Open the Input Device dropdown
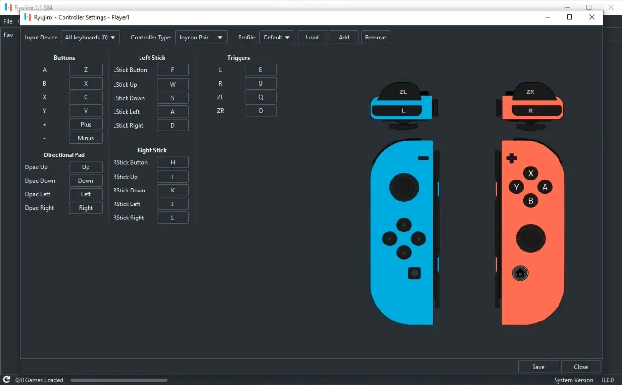This screenshot has height=385, width=622. tap(90, 37)
